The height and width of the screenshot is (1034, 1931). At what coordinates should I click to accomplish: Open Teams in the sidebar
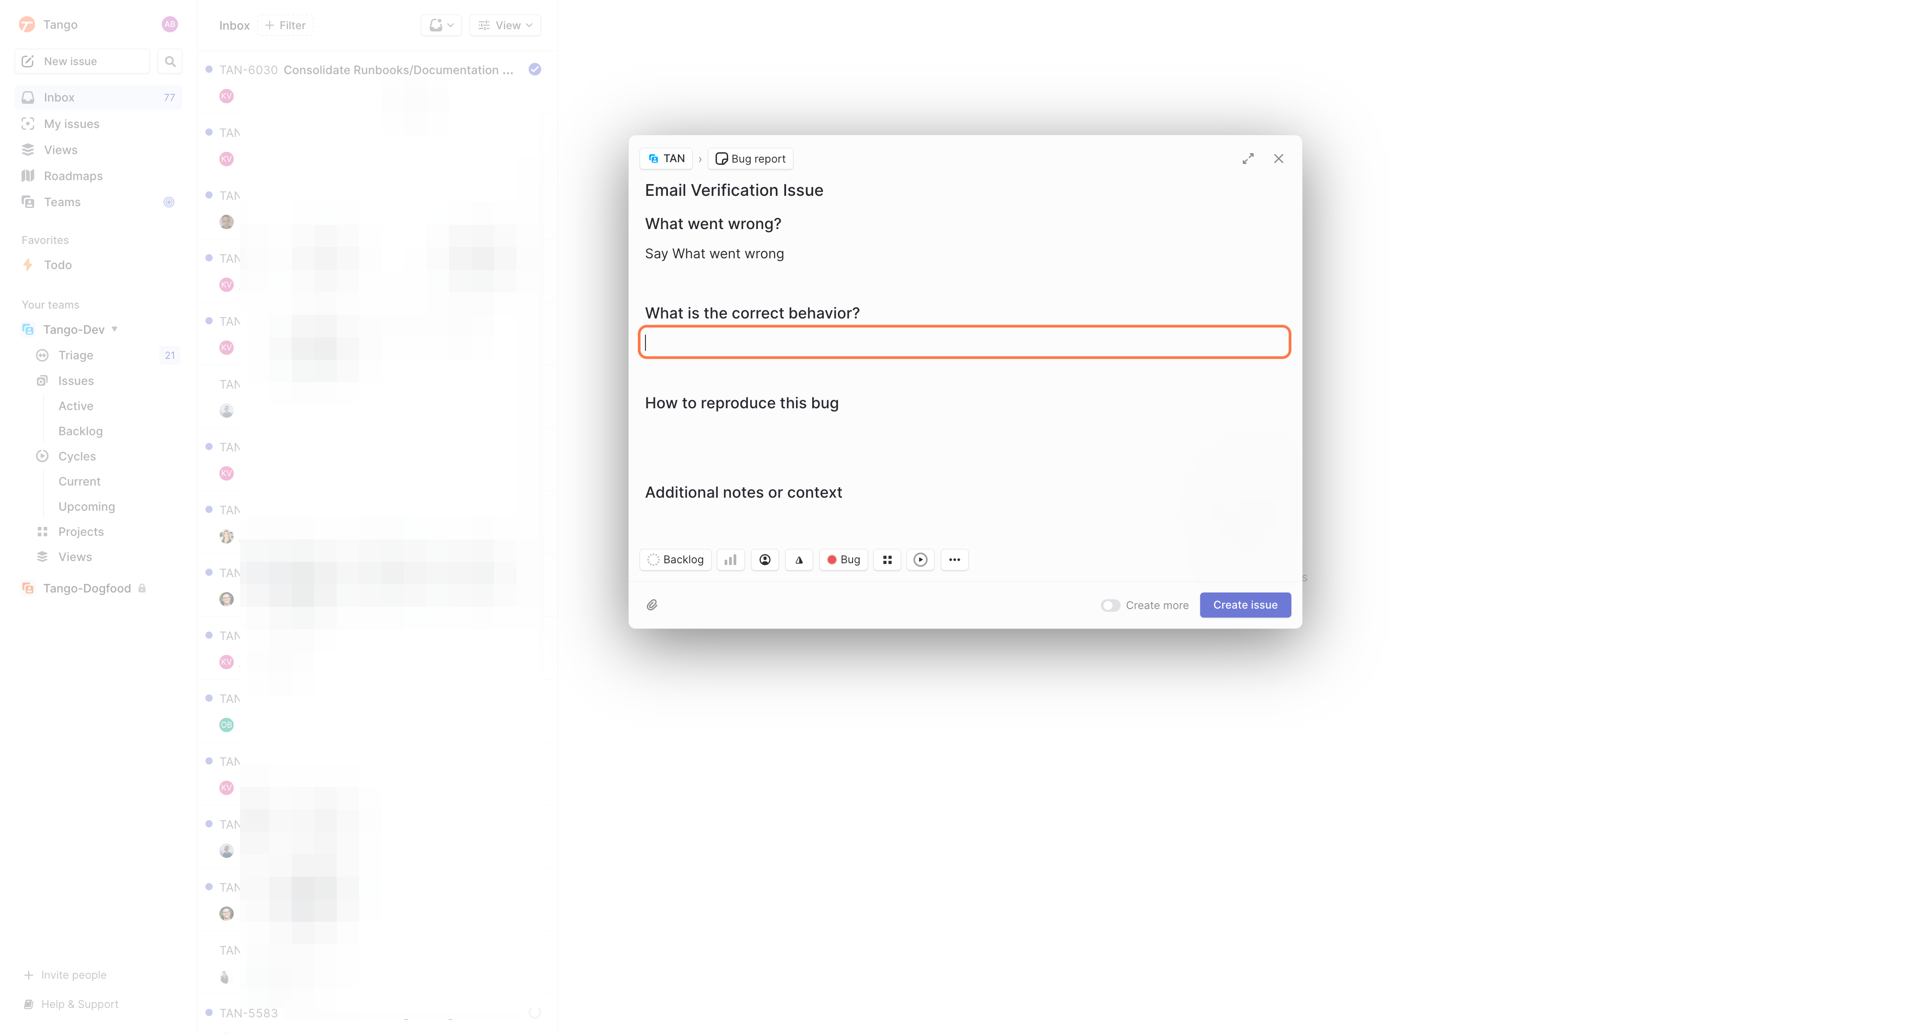click(x=98, y=202)
